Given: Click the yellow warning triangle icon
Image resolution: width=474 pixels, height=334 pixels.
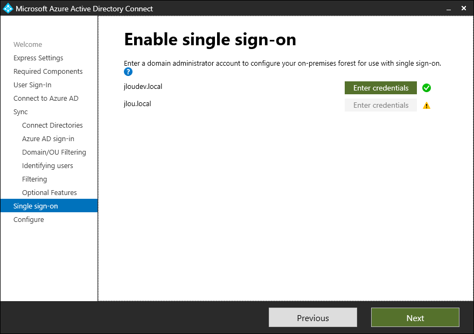Looking at the screenshot, I should 427,106.
